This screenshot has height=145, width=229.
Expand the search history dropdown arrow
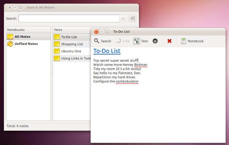click(123, 19)
